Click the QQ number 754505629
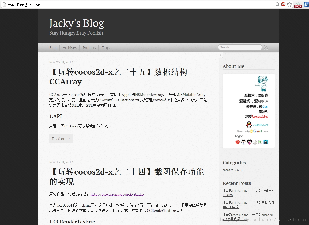Image resolution: width=309 pixels, height=225 pixels. 260,125
